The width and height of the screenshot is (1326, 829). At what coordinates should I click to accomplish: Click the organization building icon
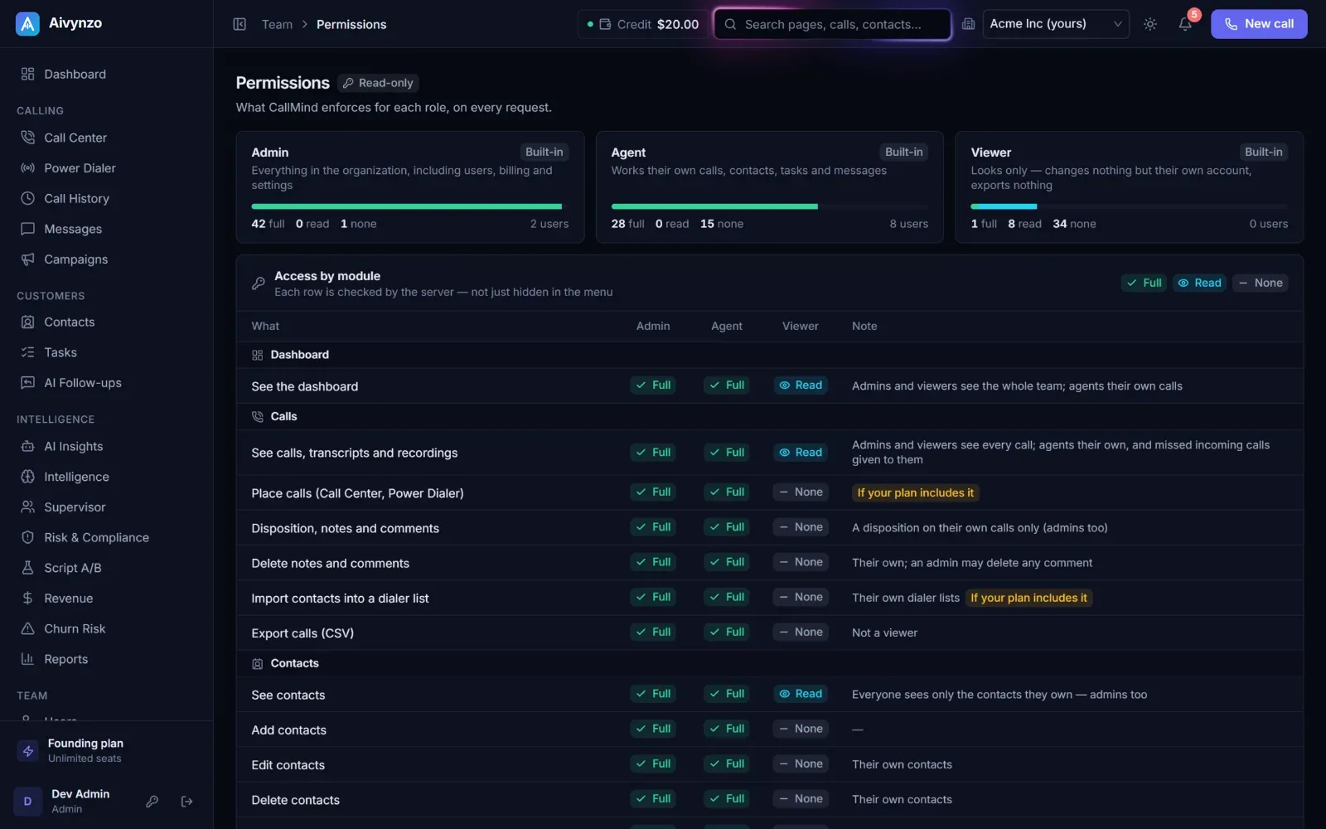point(968,24)
